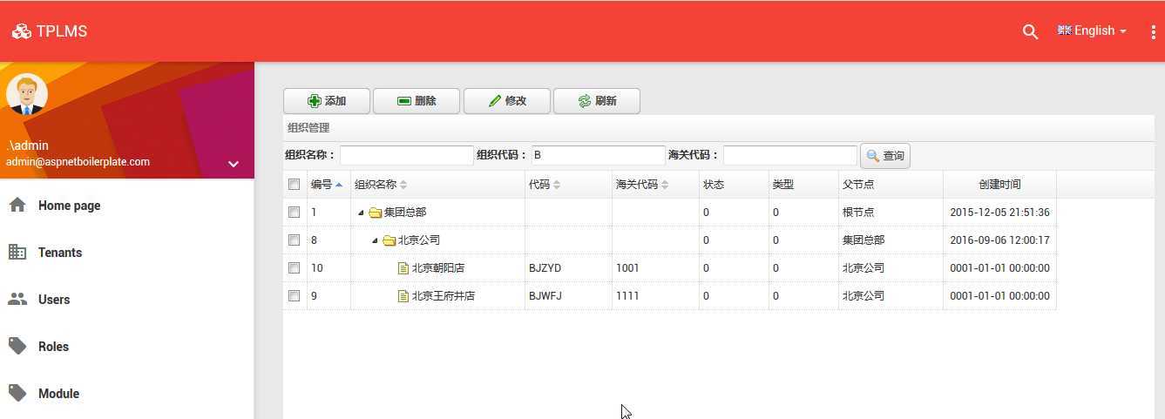Click the Tenants building icon
Screen dimensions: 1165x419
[17, 252]
